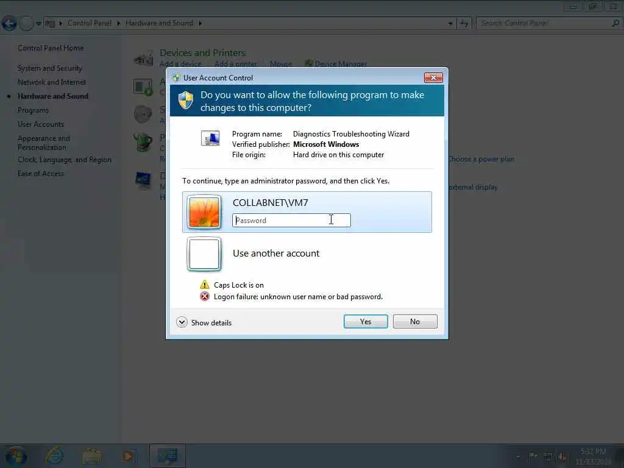
Task: Click the taskbar clock
Action: pos(593,456)
